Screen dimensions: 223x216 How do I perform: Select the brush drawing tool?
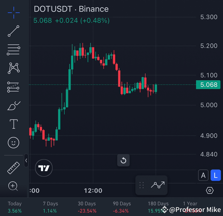[13, 105]
